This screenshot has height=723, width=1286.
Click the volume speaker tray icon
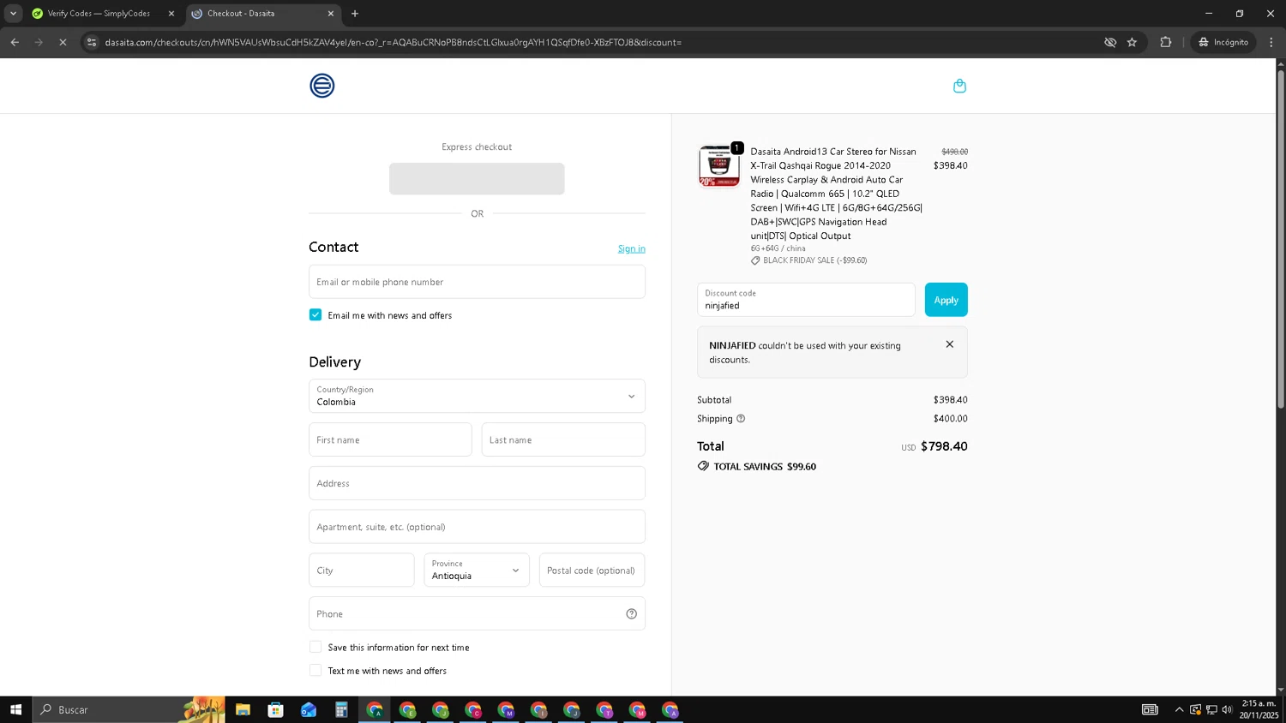pyautogui.click(x=1227, y=709)
